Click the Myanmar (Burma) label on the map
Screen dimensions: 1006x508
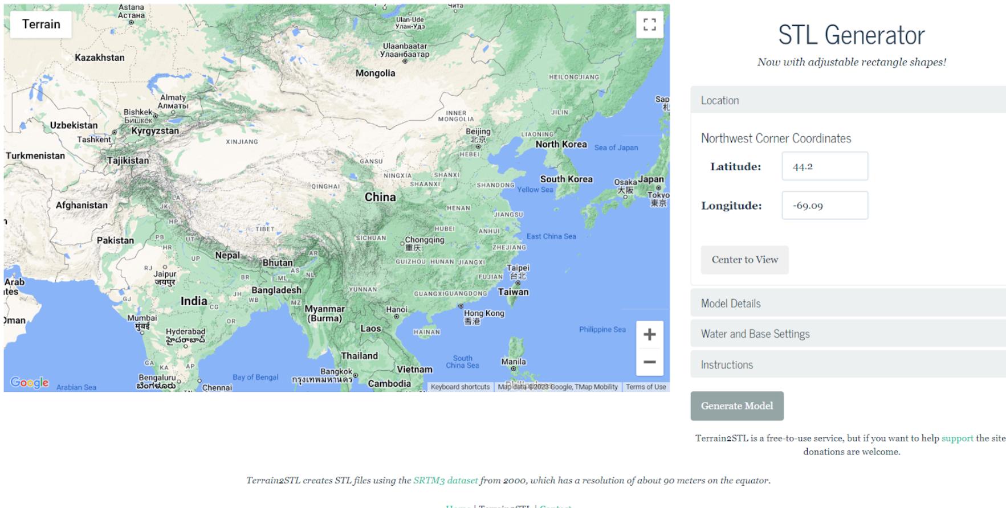(x=325, y=314)
